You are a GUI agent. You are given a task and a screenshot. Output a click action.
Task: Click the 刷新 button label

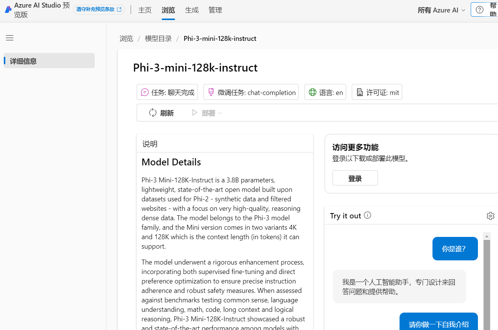tap(167, 113)
